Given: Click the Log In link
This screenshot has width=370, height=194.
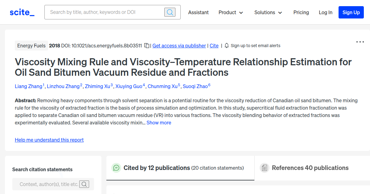Looking at the screenshot, I should point(326,12).
